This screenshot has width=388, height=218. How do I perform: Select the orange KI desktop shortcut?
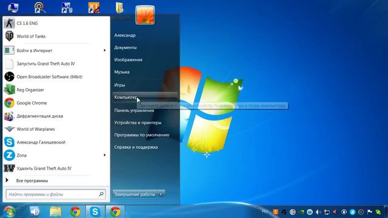94,7
